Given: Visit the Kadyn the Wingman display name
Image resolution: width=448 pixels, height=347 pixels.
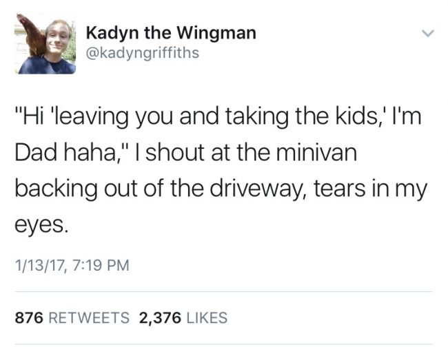Looking at the screenshot, I should (x=171, y=32).
